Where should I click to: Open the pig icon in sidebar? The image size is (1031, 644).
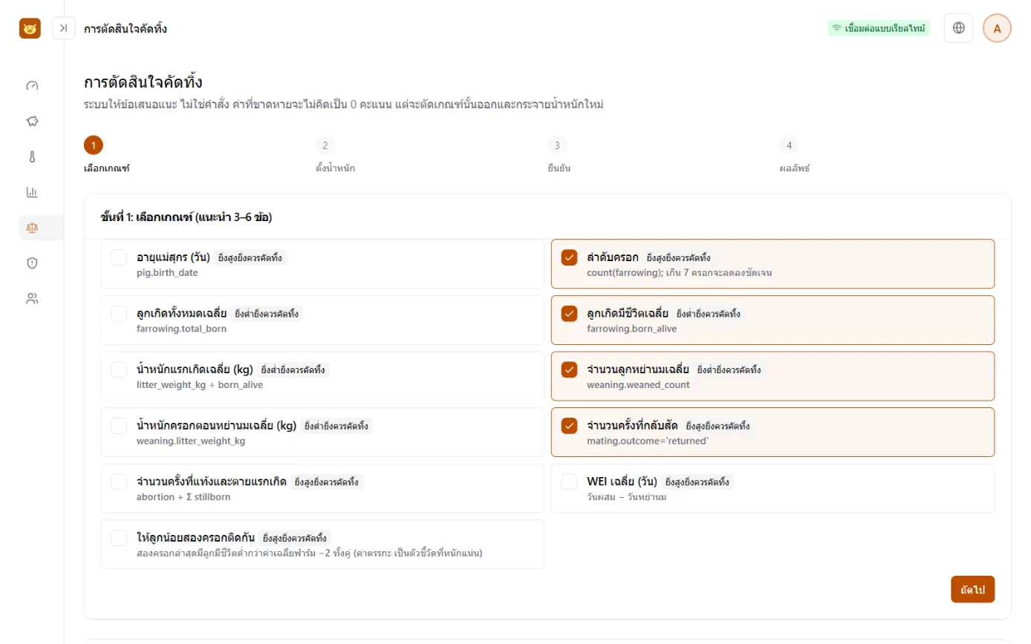32,121
